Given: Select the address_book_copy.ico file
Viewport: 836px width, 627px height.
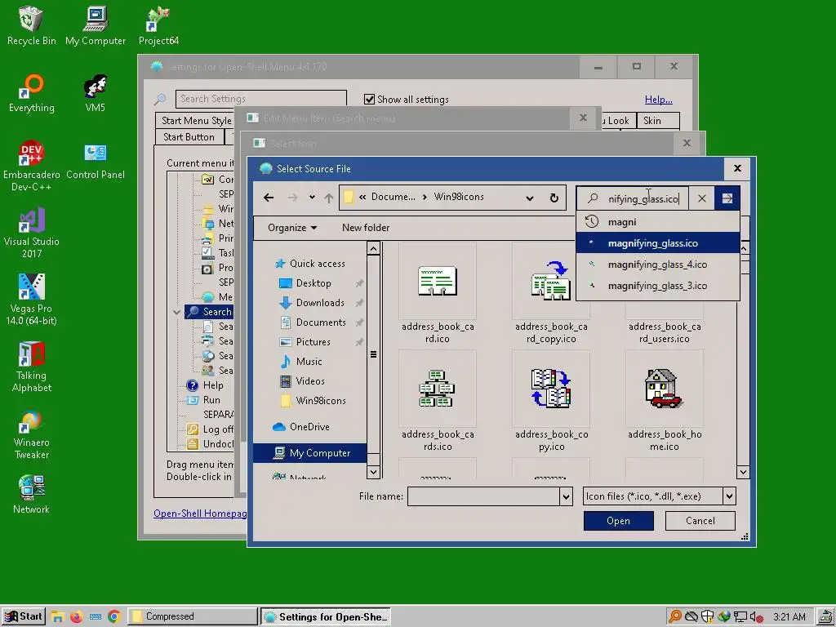Looking at the screenshot, I should coord(551,401).
